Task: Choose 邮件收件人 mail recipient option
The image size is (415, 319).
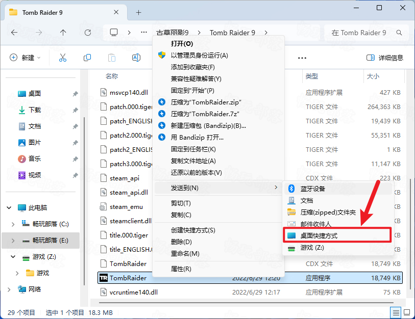Action: (x=338, y=224)
